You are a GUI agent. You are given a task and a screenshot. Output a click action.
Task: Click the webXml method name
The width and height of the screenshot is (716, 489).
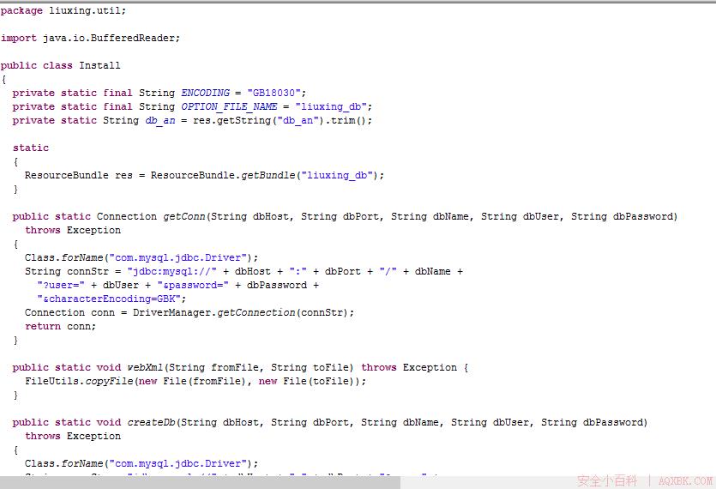[145, 367]
